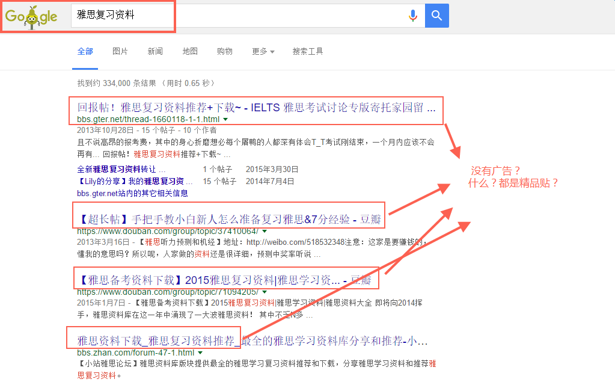Click snippet starting 2013年3月16日 - 【雅思听力预测

point(252,248)
